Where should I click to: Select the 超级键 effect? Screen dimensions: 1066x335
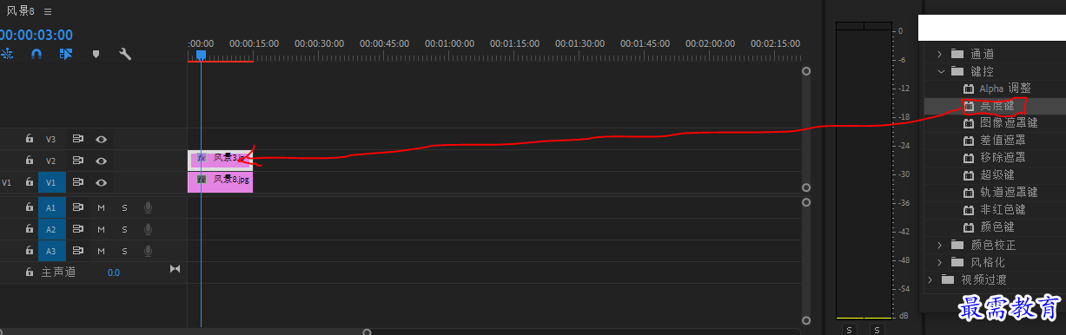[x=996, y=175]
